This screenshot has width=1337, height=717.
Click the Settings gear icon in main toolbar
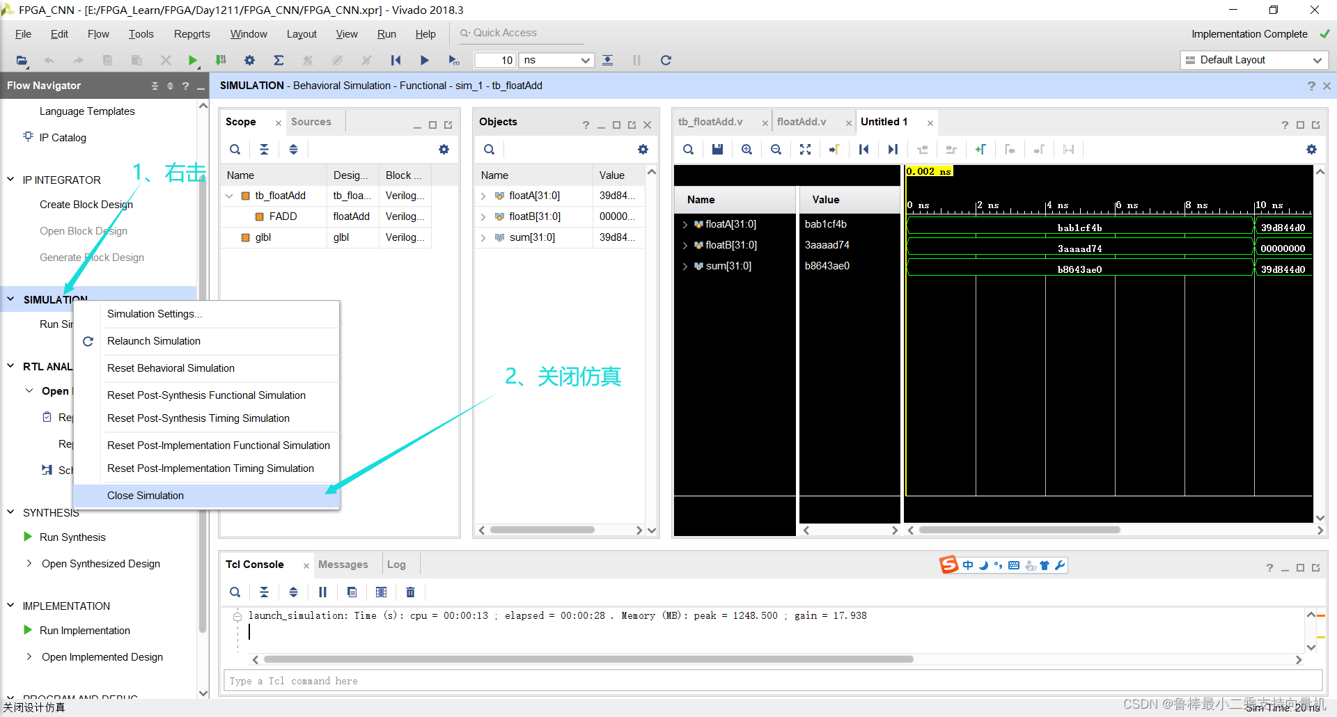pos(249,61)
